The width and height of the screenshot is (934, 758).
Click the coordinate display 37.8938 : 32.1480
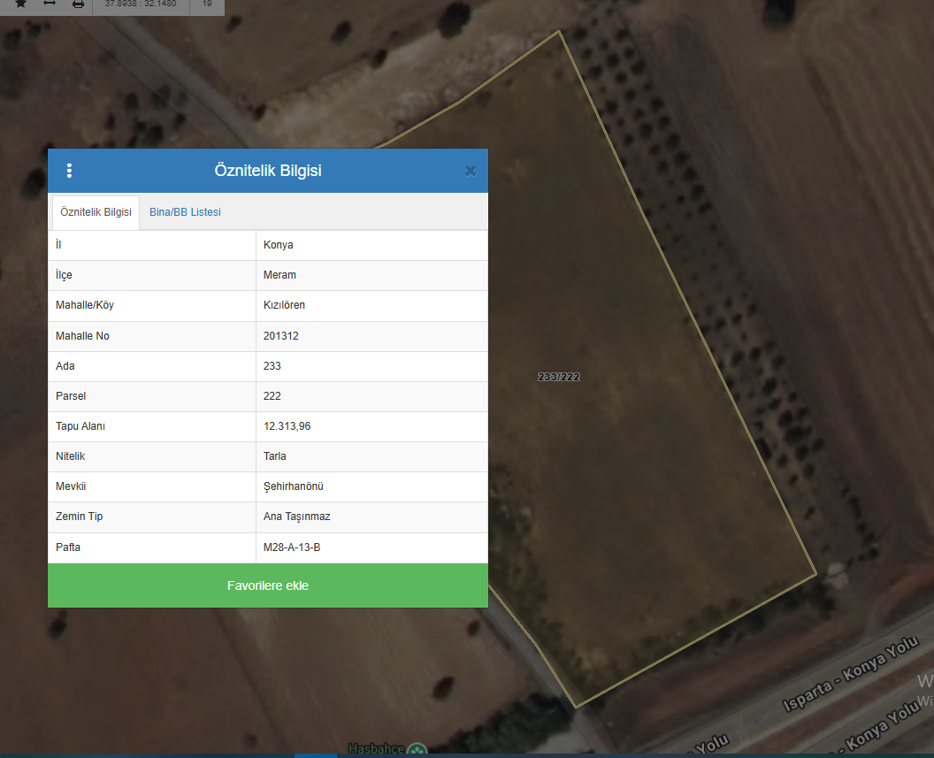(140, 4)
